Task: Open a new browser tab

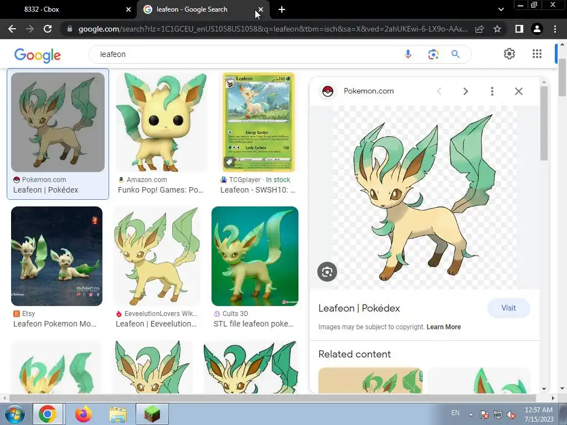Action: pyautogui.click(x=282, y=9)
